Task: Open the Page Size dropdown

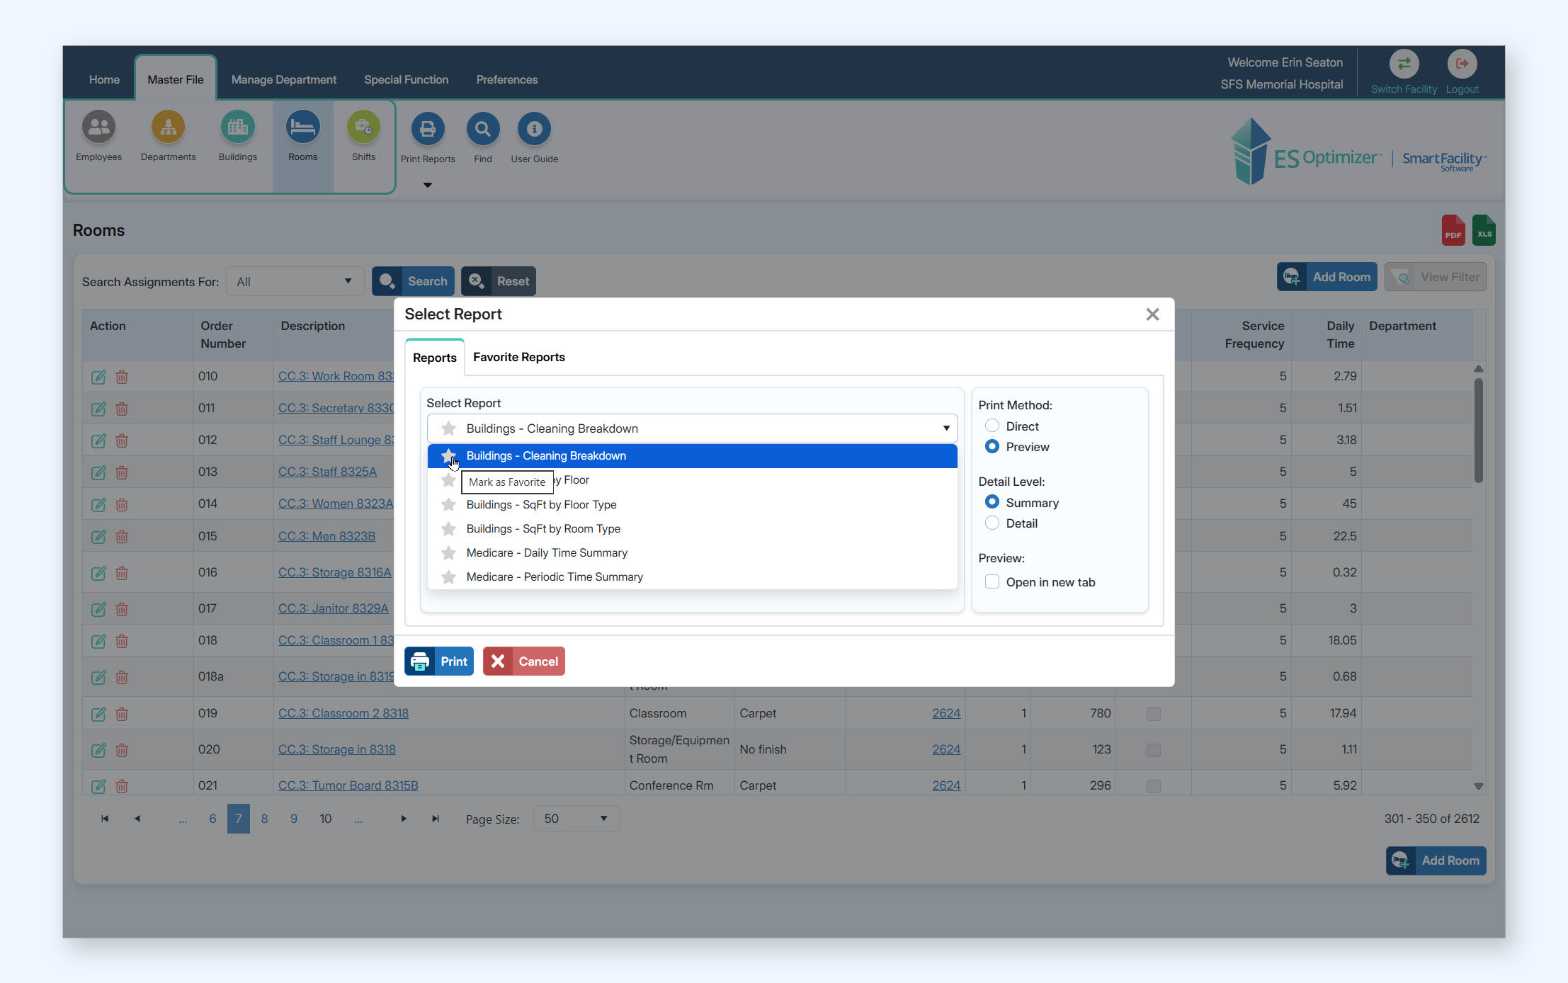Action: (575, 819)
